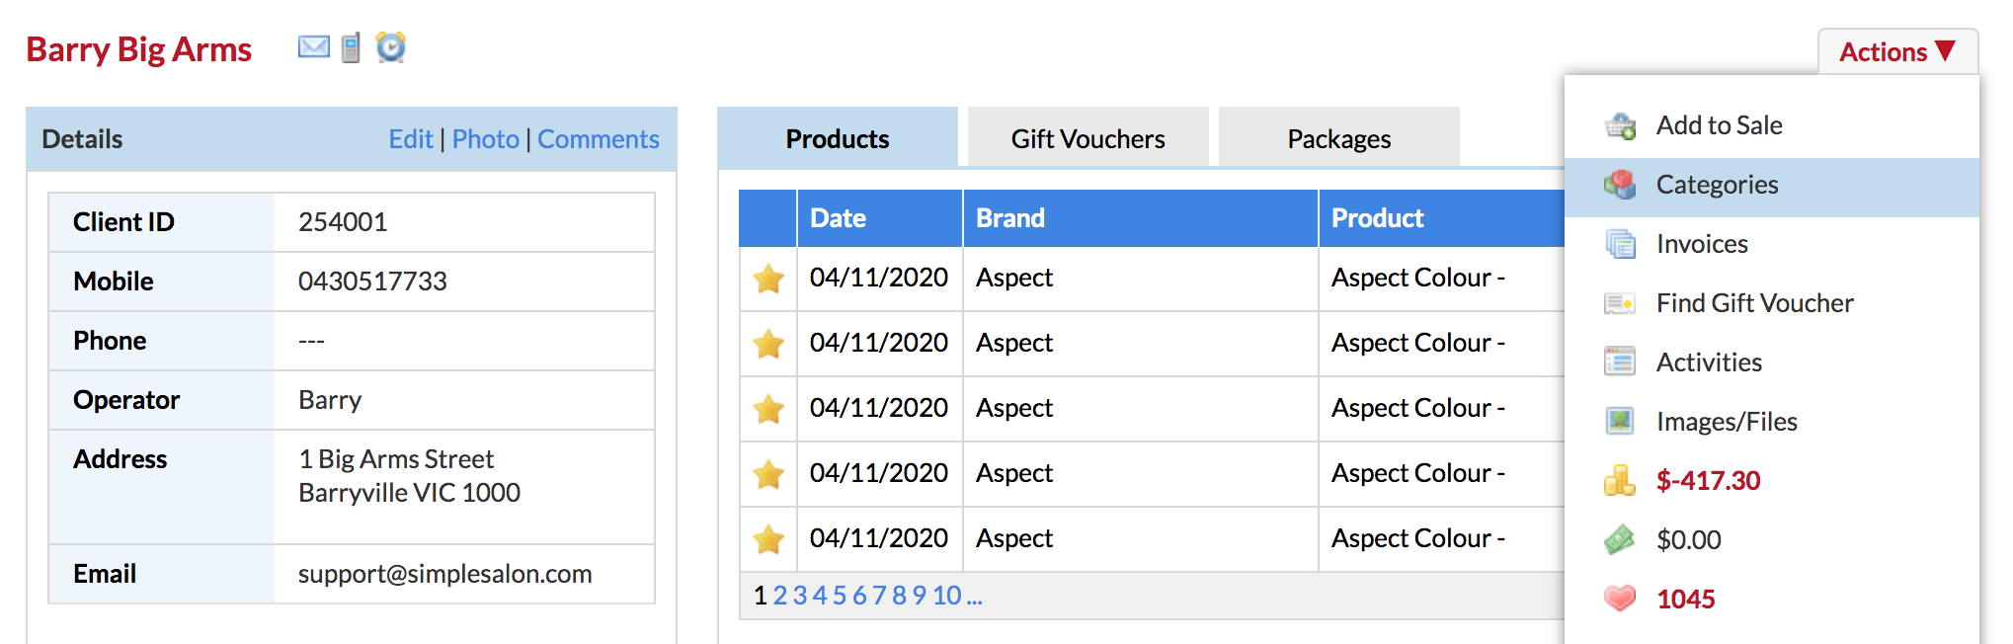Click the alarm clock reminder icon
2013x644 pixels.
tap(391, 46)
